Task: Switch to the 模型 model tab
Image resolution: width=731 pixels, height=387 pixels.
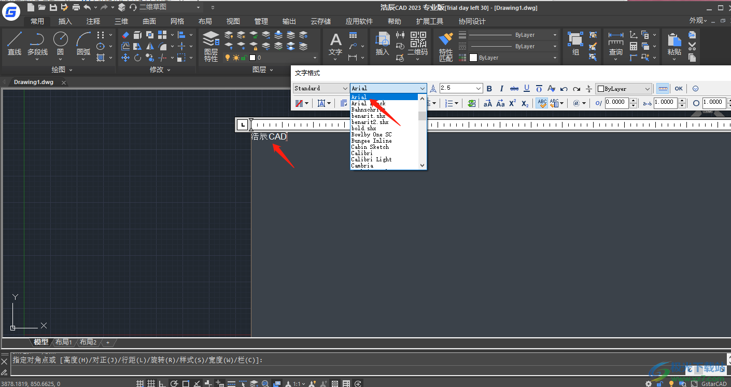Action: point(41,342)
